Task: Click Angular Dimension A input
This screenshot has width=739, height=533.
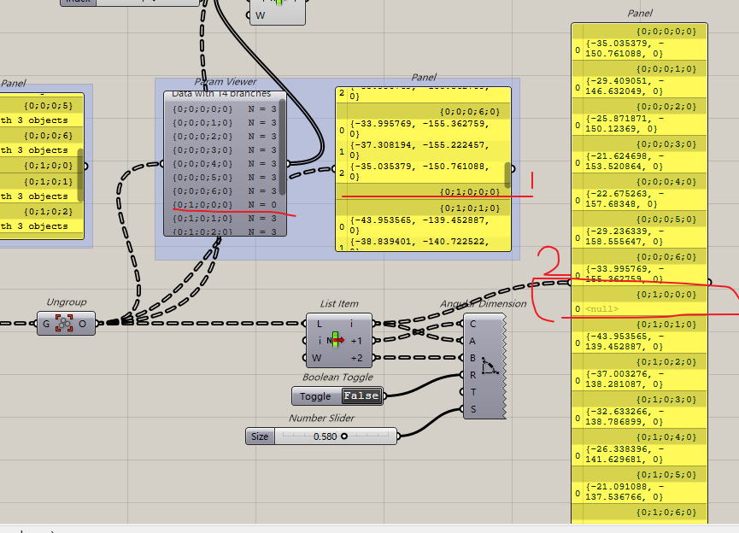Action: (472, 341)
